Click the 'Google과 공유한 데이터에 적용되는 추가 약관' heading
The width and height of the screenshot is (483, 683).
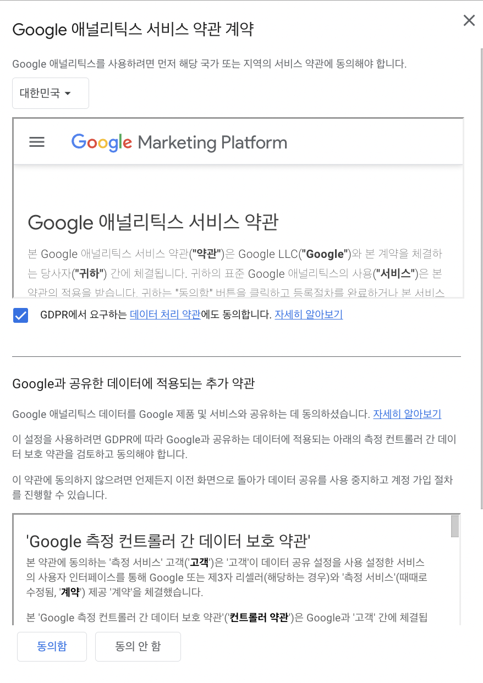point(133,383)
